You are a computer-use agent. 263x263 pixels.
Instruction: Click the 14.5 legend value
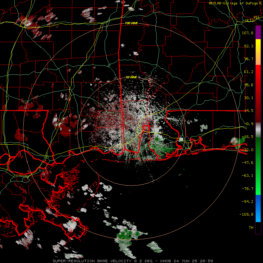point(249,111)
